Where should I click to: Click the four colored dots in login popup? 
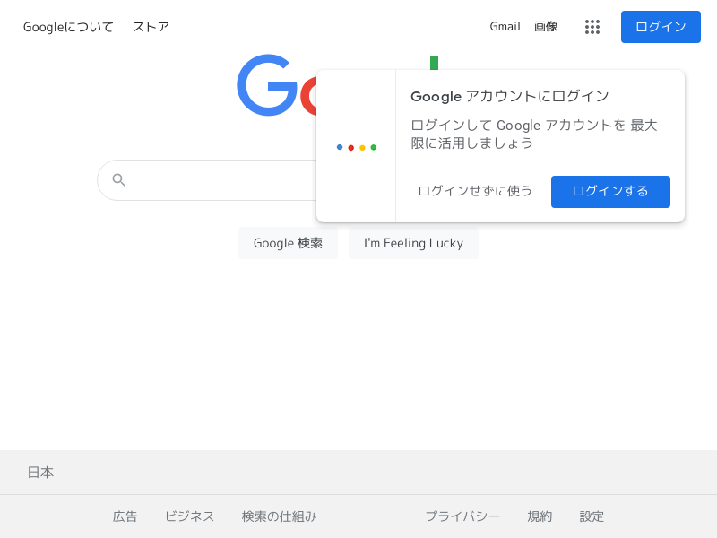point(357,147)
